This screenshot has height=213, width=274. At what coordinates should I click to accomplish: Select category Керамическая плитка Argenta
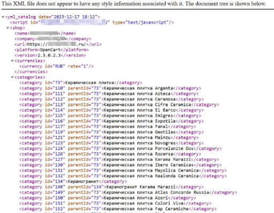110,88
